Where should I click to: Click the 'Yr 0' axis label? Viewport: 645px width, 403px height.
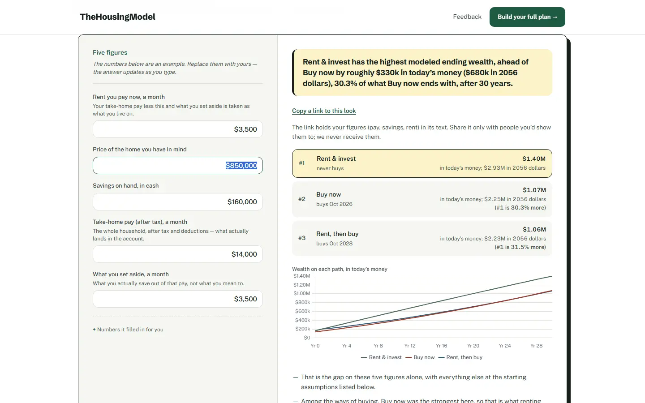pos(315,346)
